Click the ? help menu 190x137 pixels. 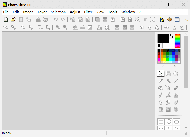(140, 12)
